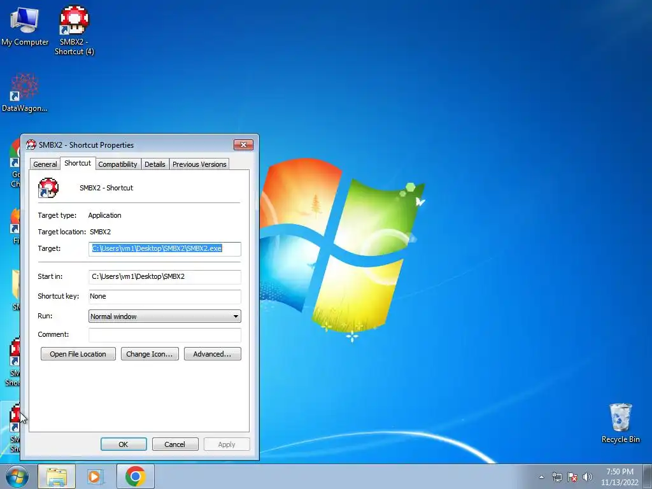
Task: Click the Show Desktop strip on taskbar
Action: click(648, 477)
